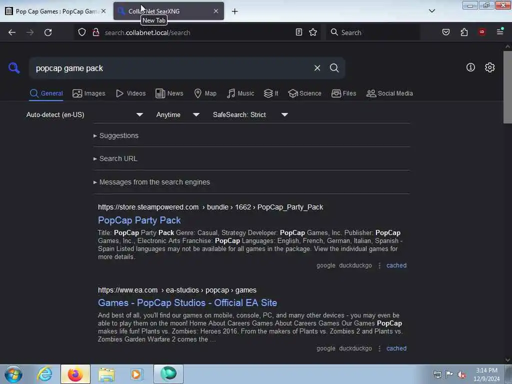Open tracking protection shield icon
512x384 pixels.
click(x=82, y=32)
